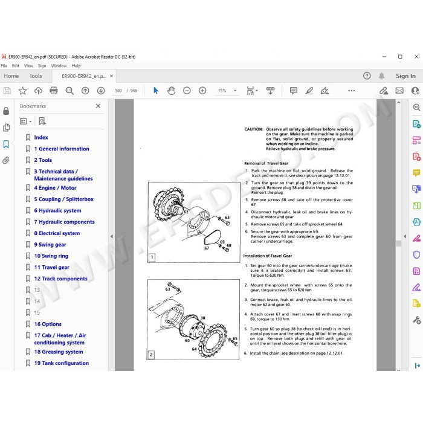
Task: Share a link to file
Action: coord(384,91)
